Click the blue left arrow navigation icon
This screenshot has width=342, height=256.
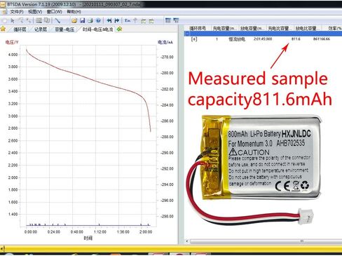[109, 20]
